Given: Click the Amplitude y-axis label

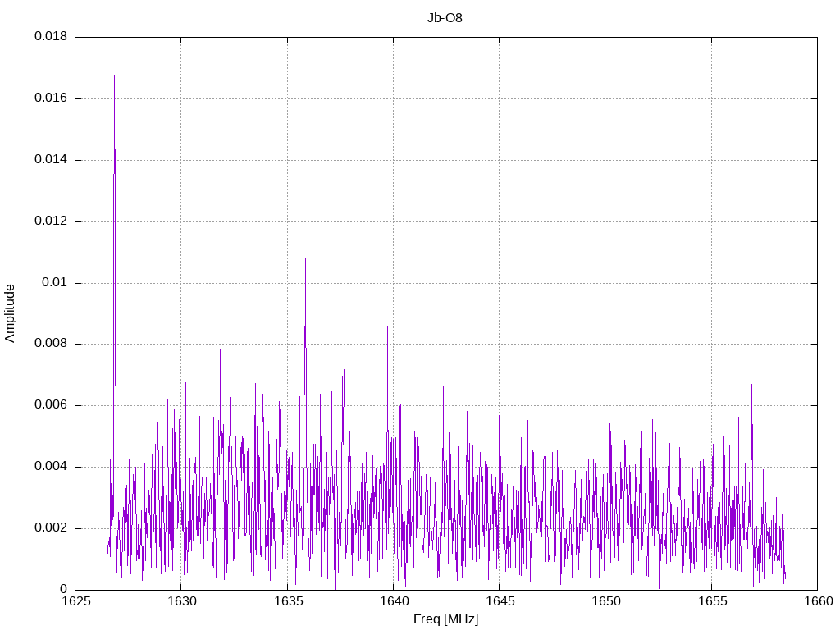Looking at the screenshot, I should point(10,313).
